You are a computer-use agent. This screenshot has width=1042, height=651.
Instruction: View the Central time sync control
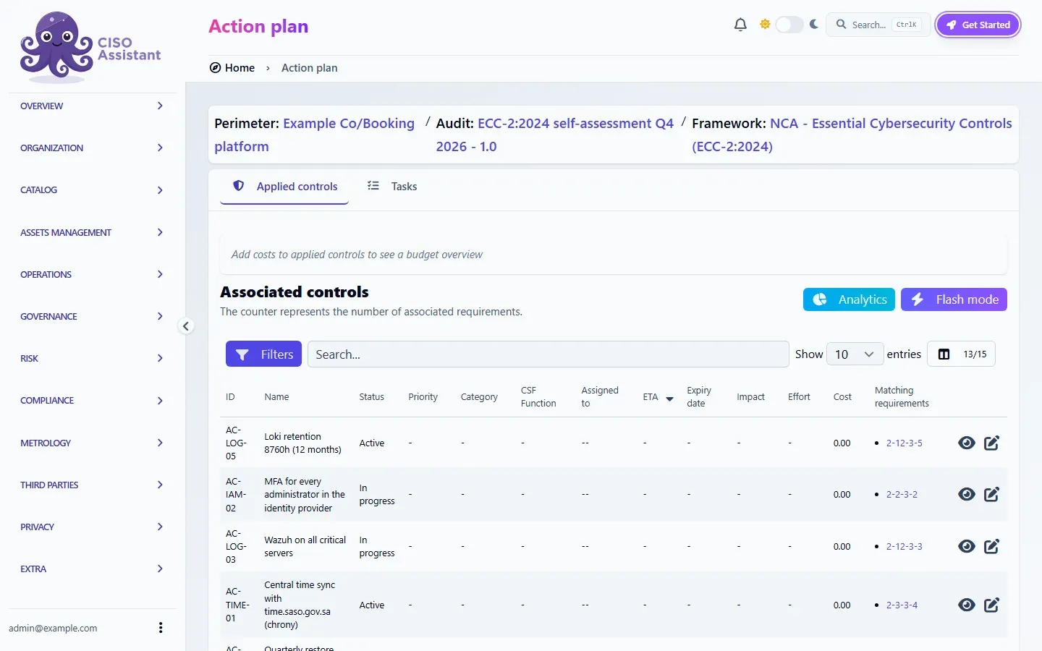point(967,605)
